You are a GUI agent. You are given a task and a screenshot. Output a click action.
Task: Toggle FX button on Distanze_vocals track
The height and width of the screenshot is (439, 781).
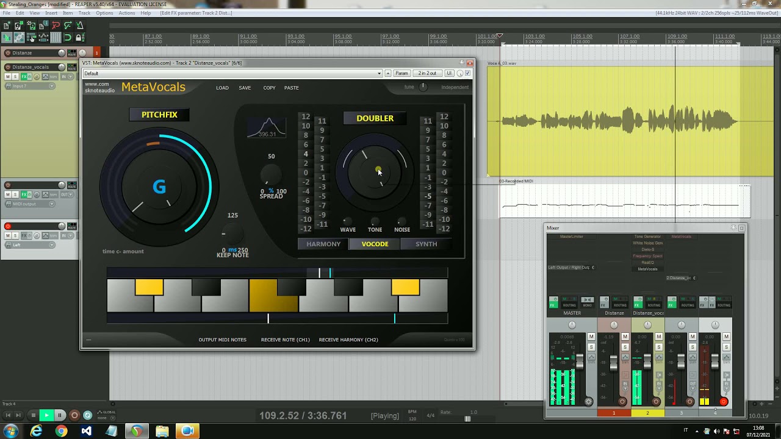pyautogui.click(x=24, y=77)
